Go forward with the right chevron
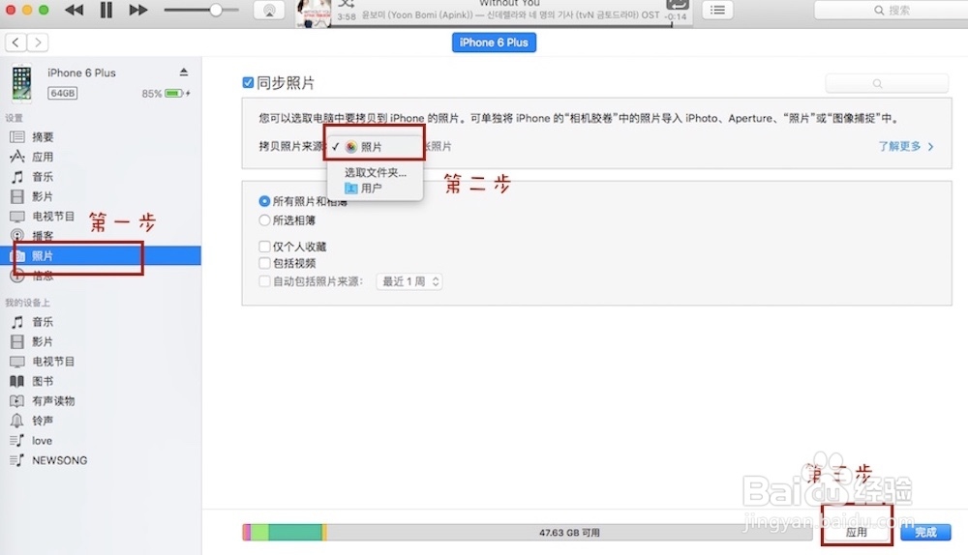This screenshot has height=555, width=968. 38,43
